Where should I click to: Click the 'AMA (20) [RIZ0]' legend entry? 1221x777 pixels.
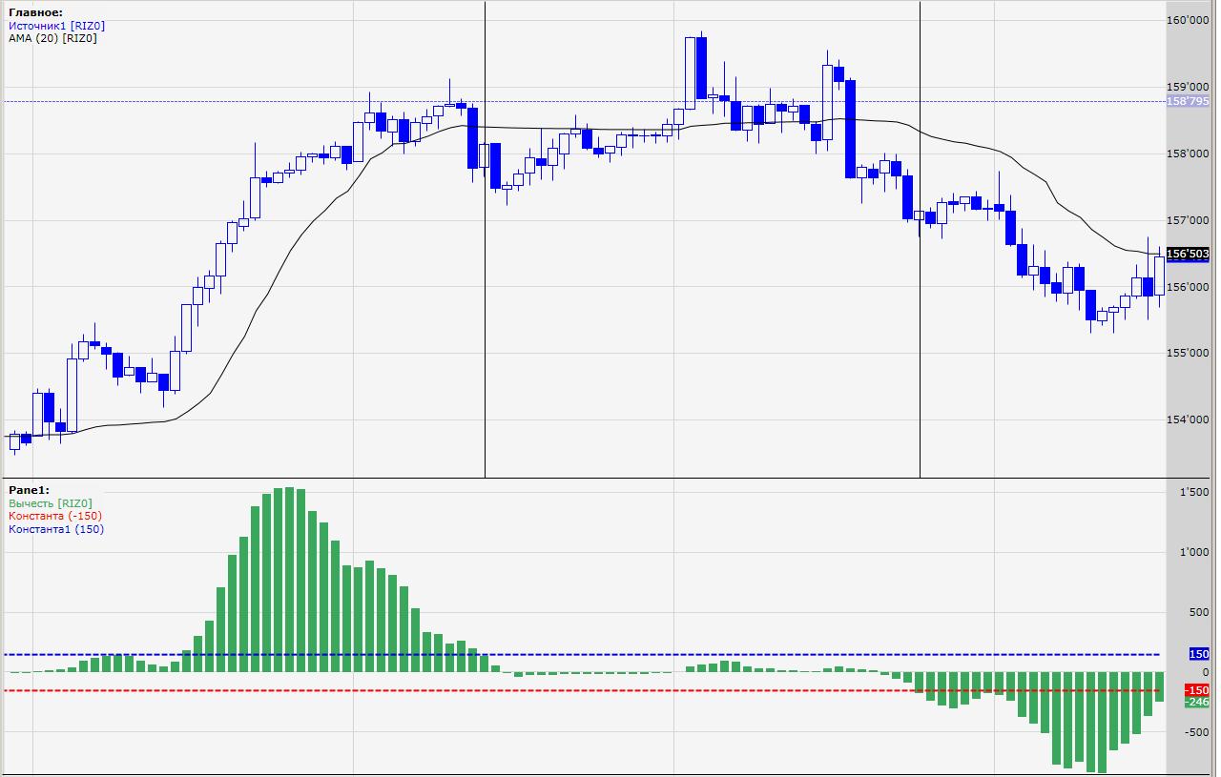click(52, 38)
